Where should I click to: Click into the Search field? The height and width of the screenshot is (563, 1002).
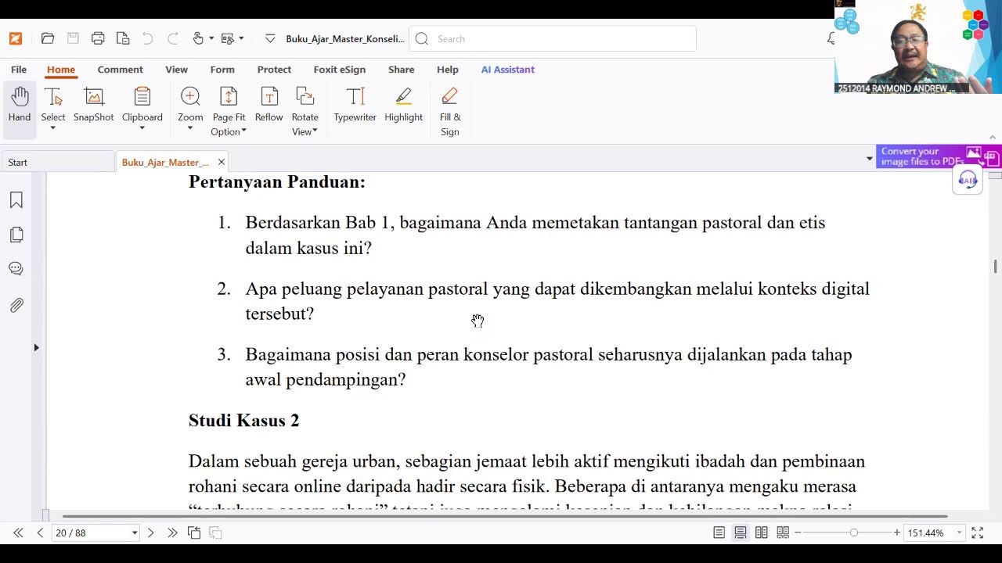tap(553, 38)
